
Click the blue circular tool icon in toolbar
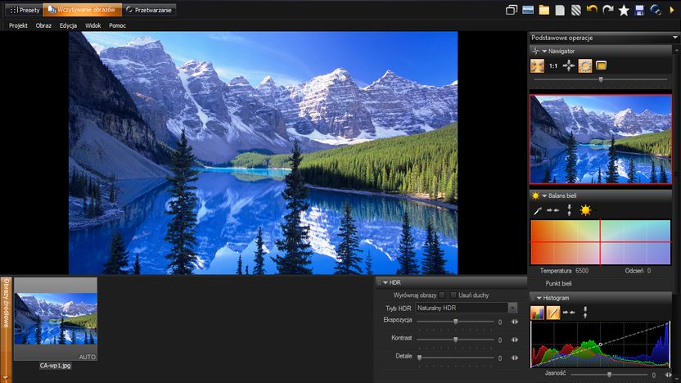tap(656, 10)
